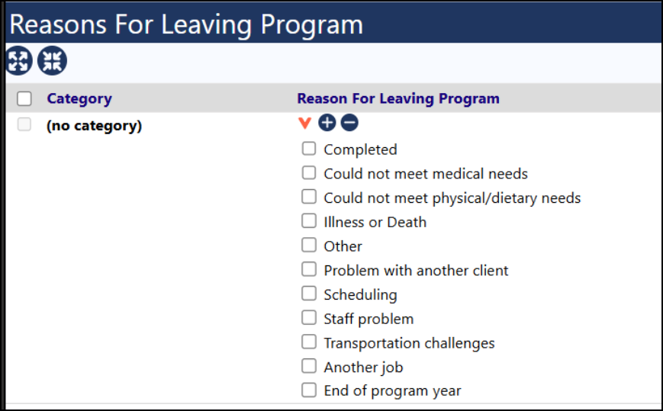This screenshot has height=411, width=663.
Task: Tick Problem with another client checkbox
Action: [x=309, y=268]
